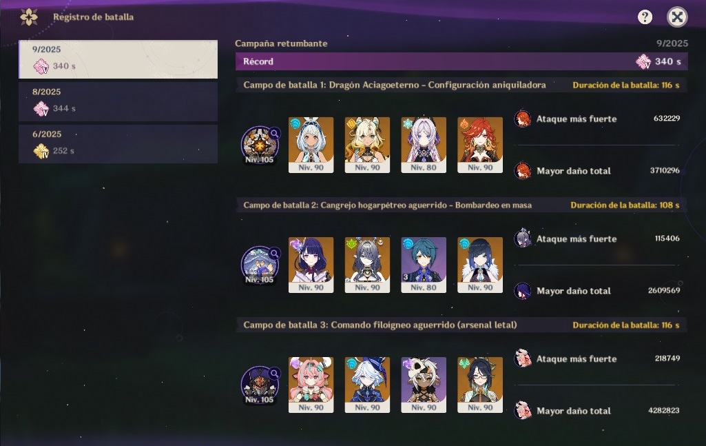Click the pink medal icon in Récord bar
The width and height of the screenshot is (706, 446).
coord(643,61)
